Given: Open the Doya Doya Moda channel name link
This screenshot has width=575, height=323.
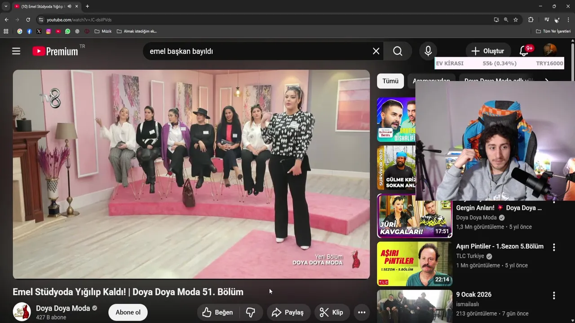Looking at the screenshot, I should point(63,308).
